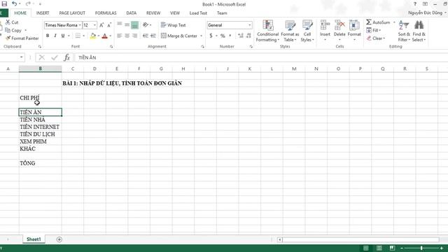Expand the number format dropdown

pyautogui.click(x=249, y=25)
